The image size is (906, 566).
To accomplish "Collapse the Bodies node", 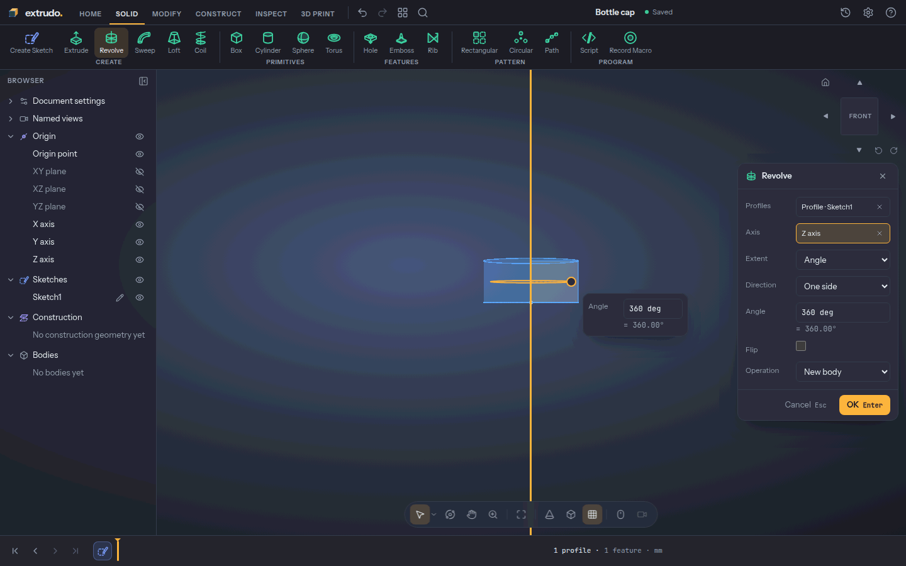I will [x=11, y=355].
